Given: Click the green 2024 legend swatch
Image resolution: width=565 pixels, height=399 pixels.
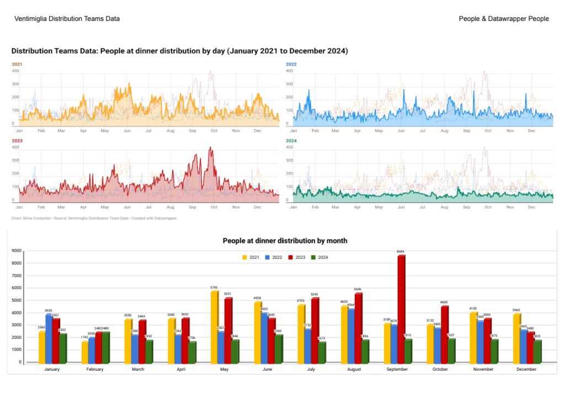Looking at the screenshot, I should [313, 257].
